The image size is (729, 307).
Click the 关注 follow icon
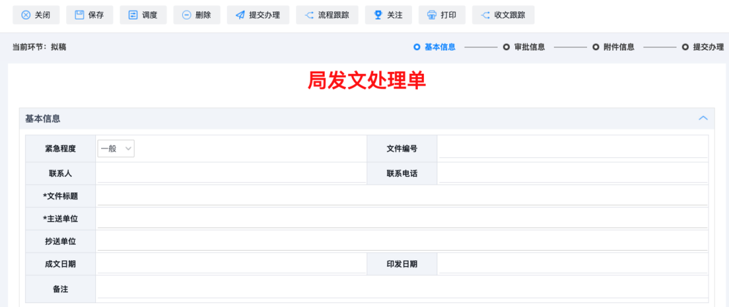(378, 15)
